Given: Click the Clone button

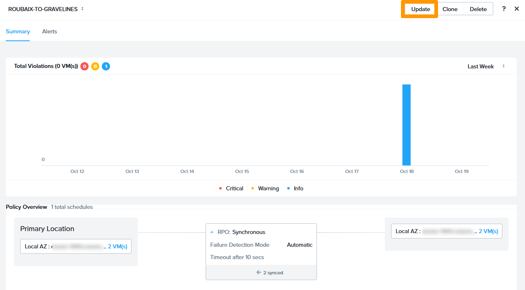Looking at the screenshot, I should point(450,9).
